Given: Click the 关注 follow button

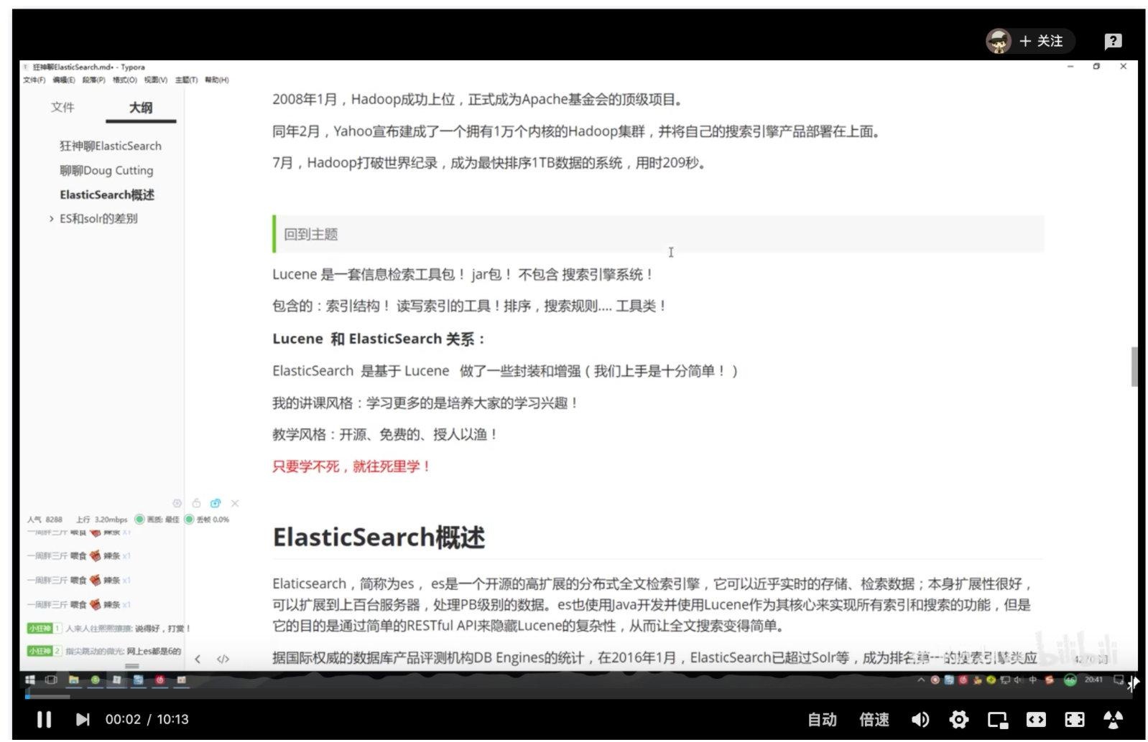Looking at the screenshot, I should tap(1041, 41).
